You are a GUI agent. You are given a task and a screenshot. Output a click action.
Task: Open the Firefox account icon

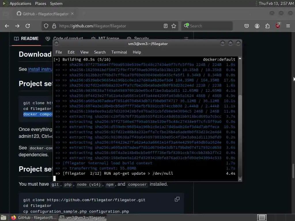[x=257, y=26]
